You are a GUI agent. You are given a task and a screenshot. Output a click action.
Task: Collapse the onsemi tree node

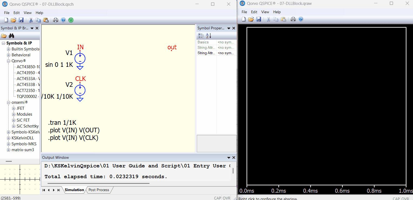pos(9,102)
